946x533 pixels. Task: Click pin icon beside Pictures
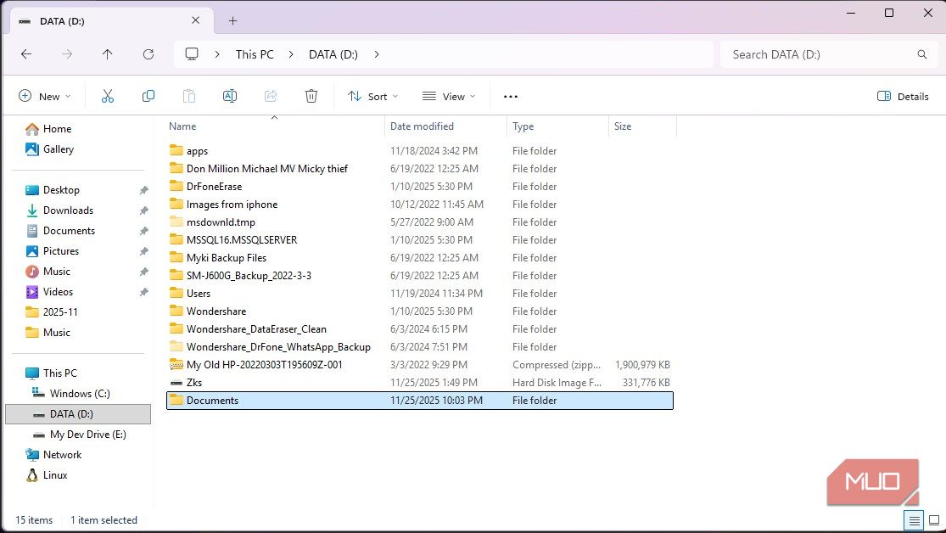tap(143, 251)
